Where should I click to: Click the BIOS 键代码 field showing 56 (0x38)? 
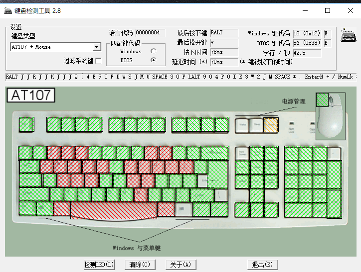[x=307, y=43]
